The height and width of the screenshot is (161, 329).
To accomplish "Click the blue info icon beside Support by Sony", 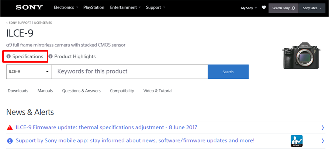I will coord(10,141).
